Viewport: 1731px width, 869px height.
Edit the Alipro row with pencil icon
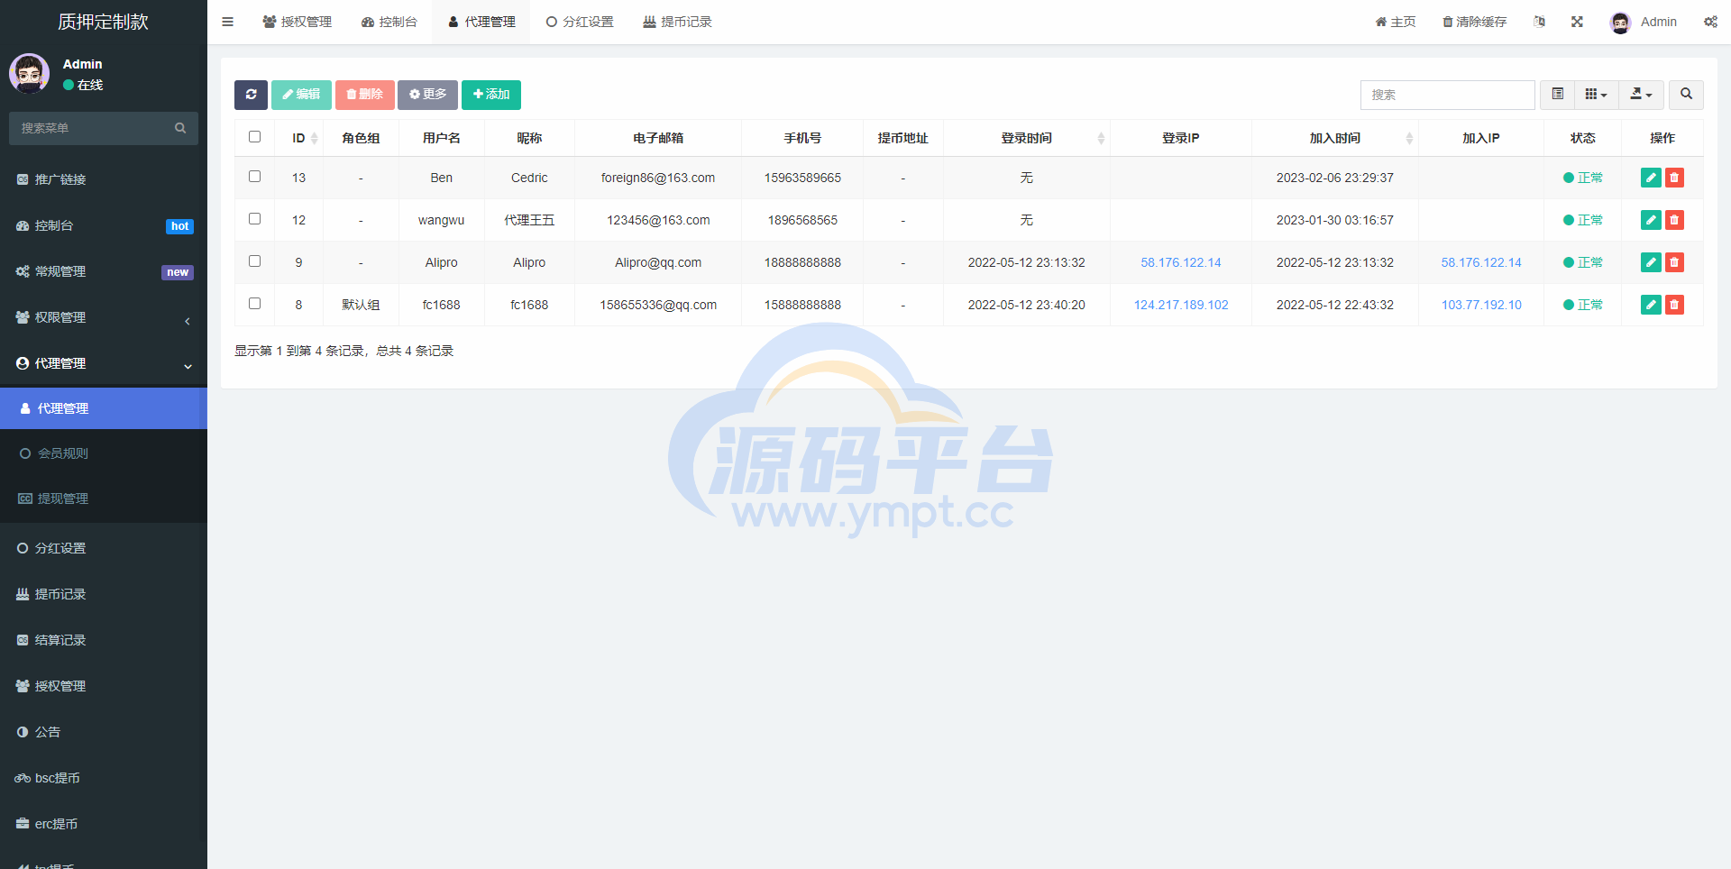1651,262
